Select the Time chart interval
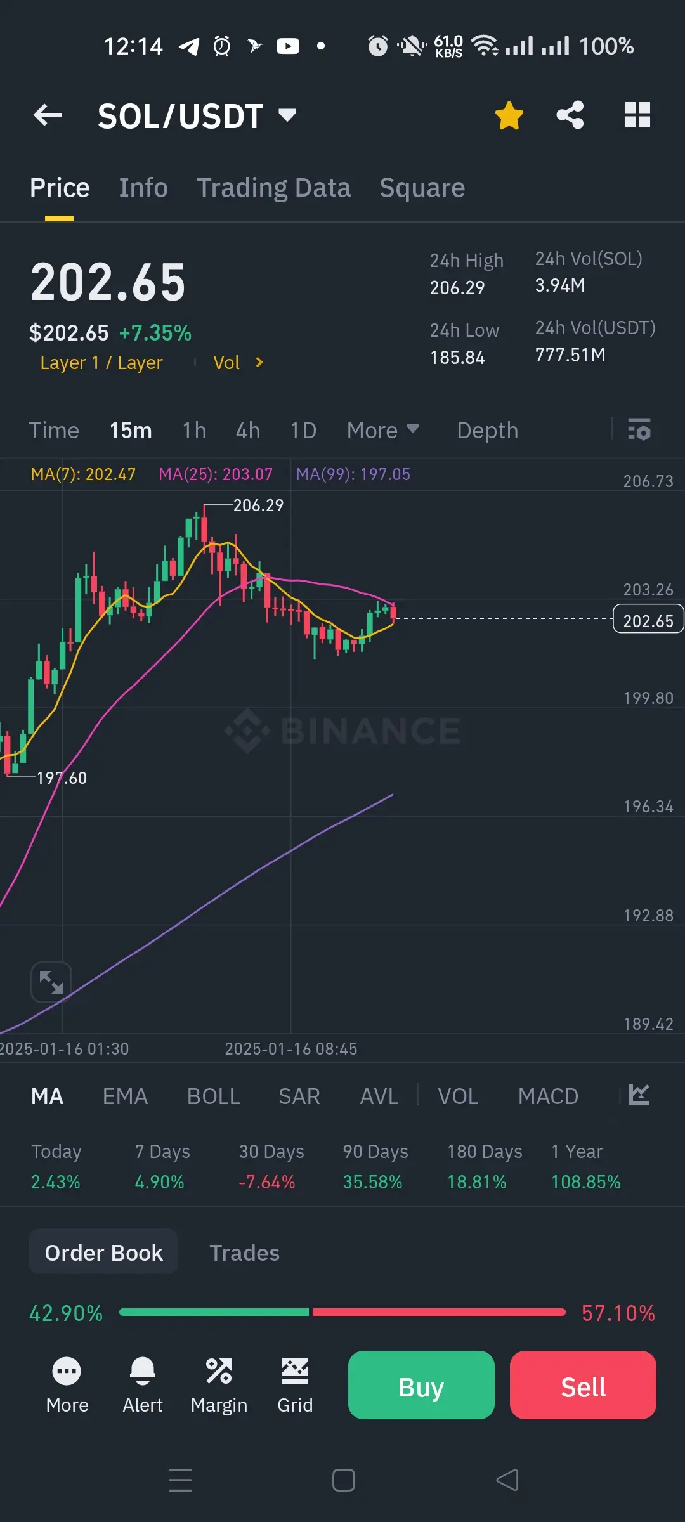 54,431
